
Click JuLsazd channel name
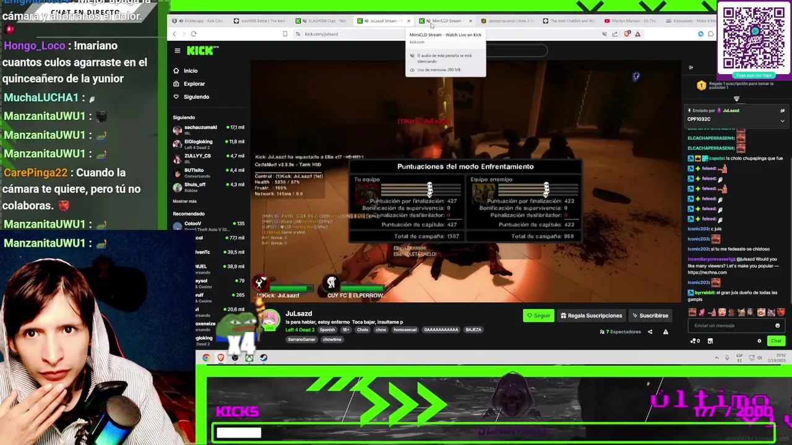(x=298, y=313)
